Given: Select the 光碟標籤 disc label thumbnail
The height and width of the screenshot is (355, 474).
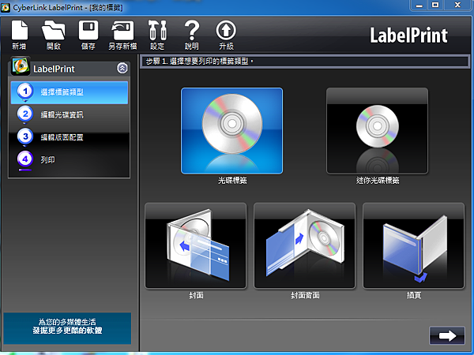Looking at the screenshot, I should tap(231, 131).
